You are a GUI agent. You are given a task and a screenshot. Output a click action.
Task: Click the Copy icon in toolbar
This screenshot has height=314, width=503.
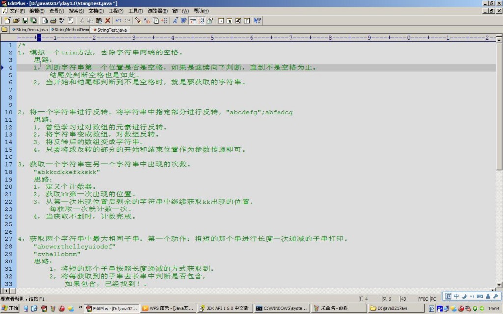90,21
